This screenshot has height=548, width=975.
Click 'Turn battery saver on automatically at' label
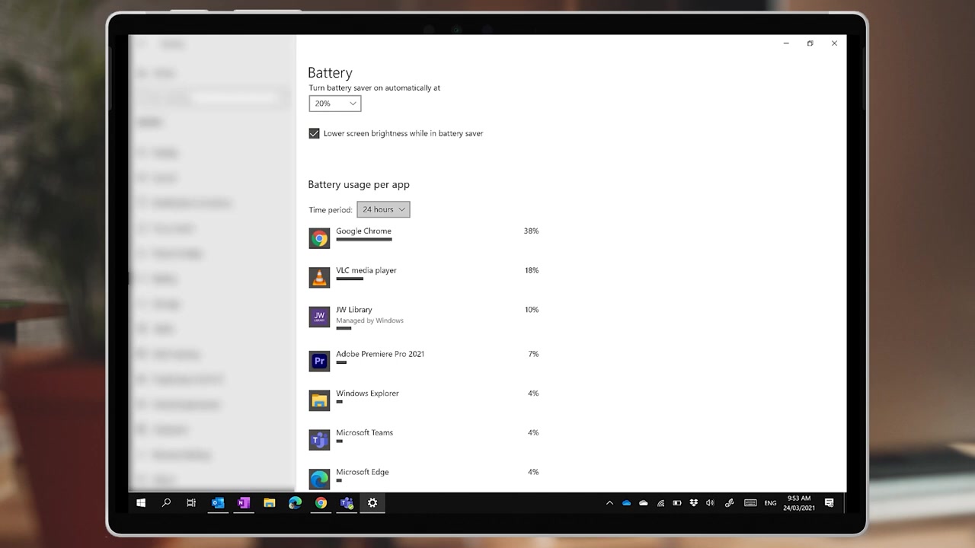pos(374,88)
